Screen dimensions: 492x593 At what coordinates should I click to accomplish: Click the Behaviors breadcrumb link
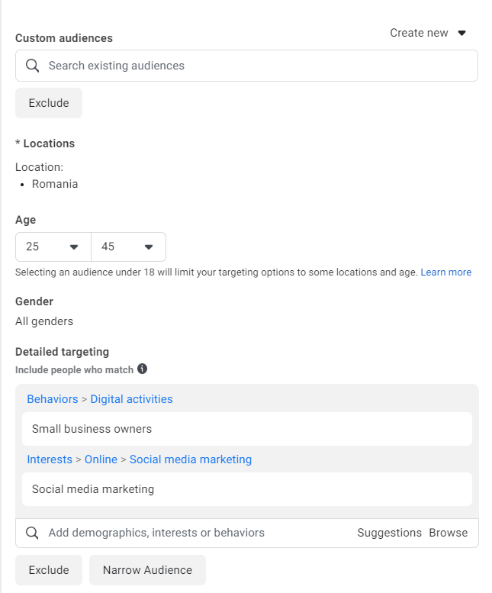(x=52, y=399)
